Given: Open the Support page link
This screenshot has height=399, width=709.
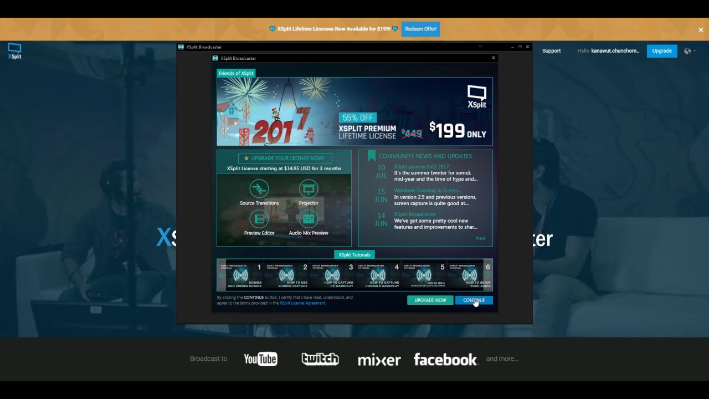Looking at the screenshot, I should tap(551, 51).
